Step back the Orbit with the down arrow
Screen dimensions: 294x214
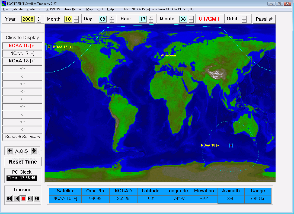[244, 21]
